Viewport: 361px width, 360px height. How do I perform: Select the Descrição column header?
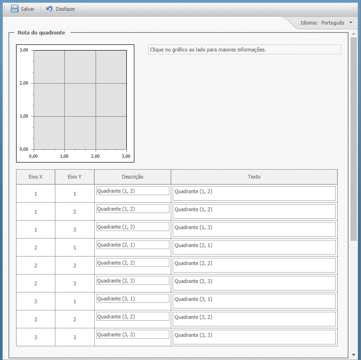(x=132, y=177)
